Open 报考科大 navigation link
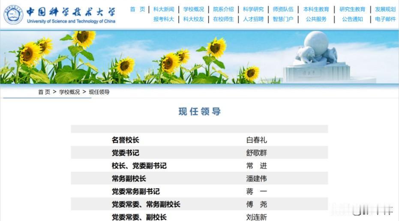The width and height of the screenshot is (399, 221). (x=164, y=19)
